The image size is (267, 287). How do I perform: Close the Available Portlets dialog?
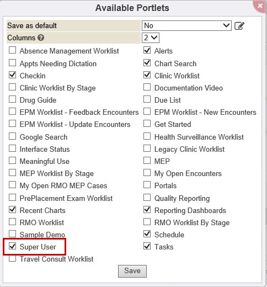[260, 6]
